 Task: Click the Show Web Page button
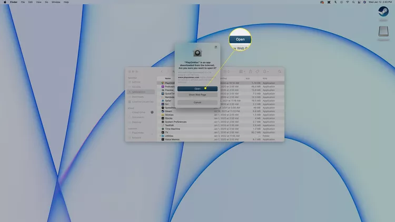pyautogui.click(x=197, y=95)
